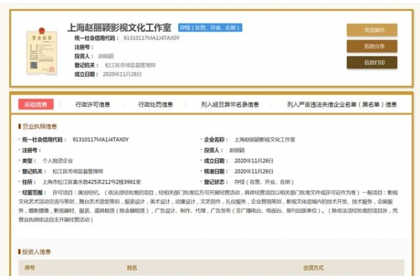Click the header credit code 91310117MA1J4TAX0Y
Viewport: 420px width, 276px height.
[x=151, y=38]
